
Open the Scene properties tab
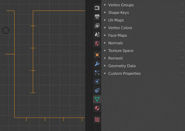pyautogui.click(x=97, y=35)
